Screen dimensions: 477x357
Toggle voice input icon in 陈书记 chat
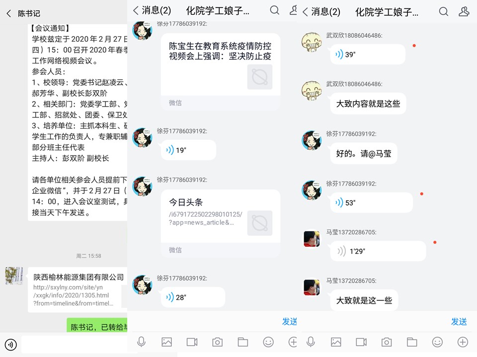point(10,345)
